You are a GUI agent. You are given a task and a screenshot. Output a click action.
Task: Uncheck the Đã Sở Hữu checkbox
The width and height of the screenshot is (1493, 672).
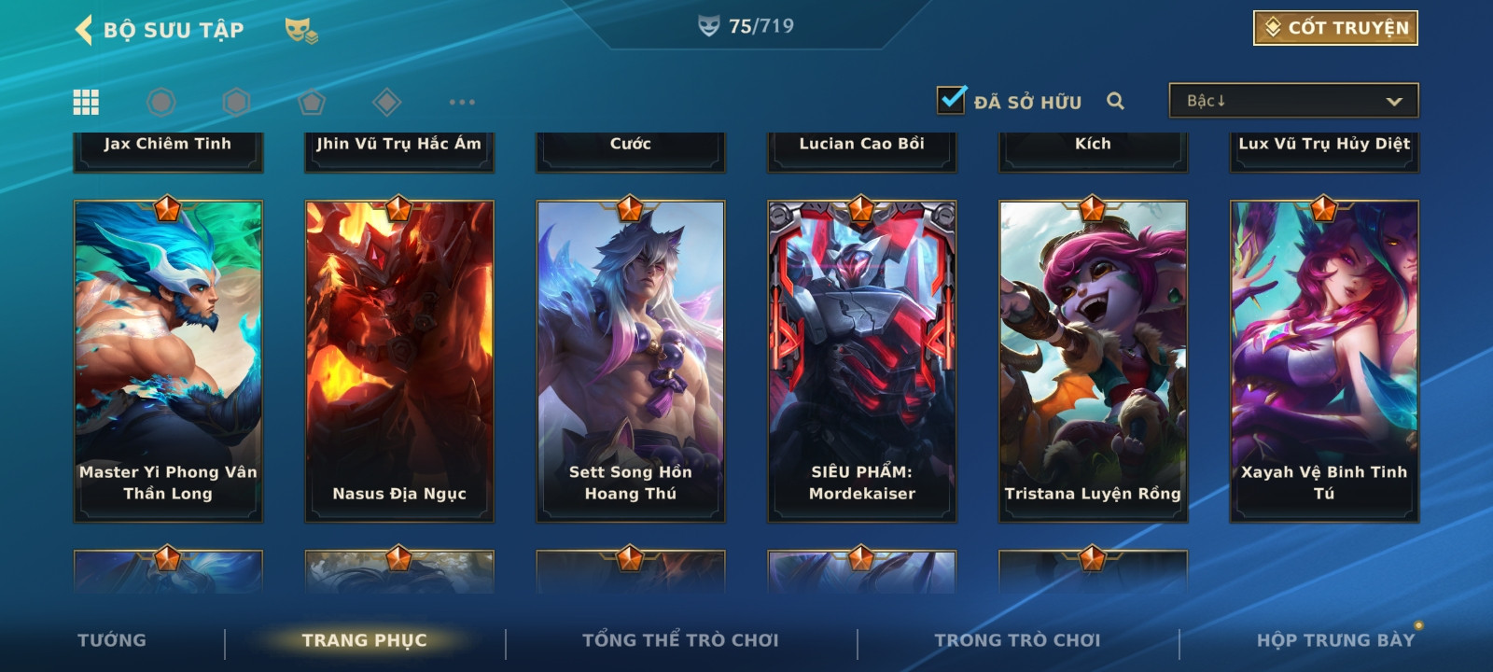[x=951, y=99]
